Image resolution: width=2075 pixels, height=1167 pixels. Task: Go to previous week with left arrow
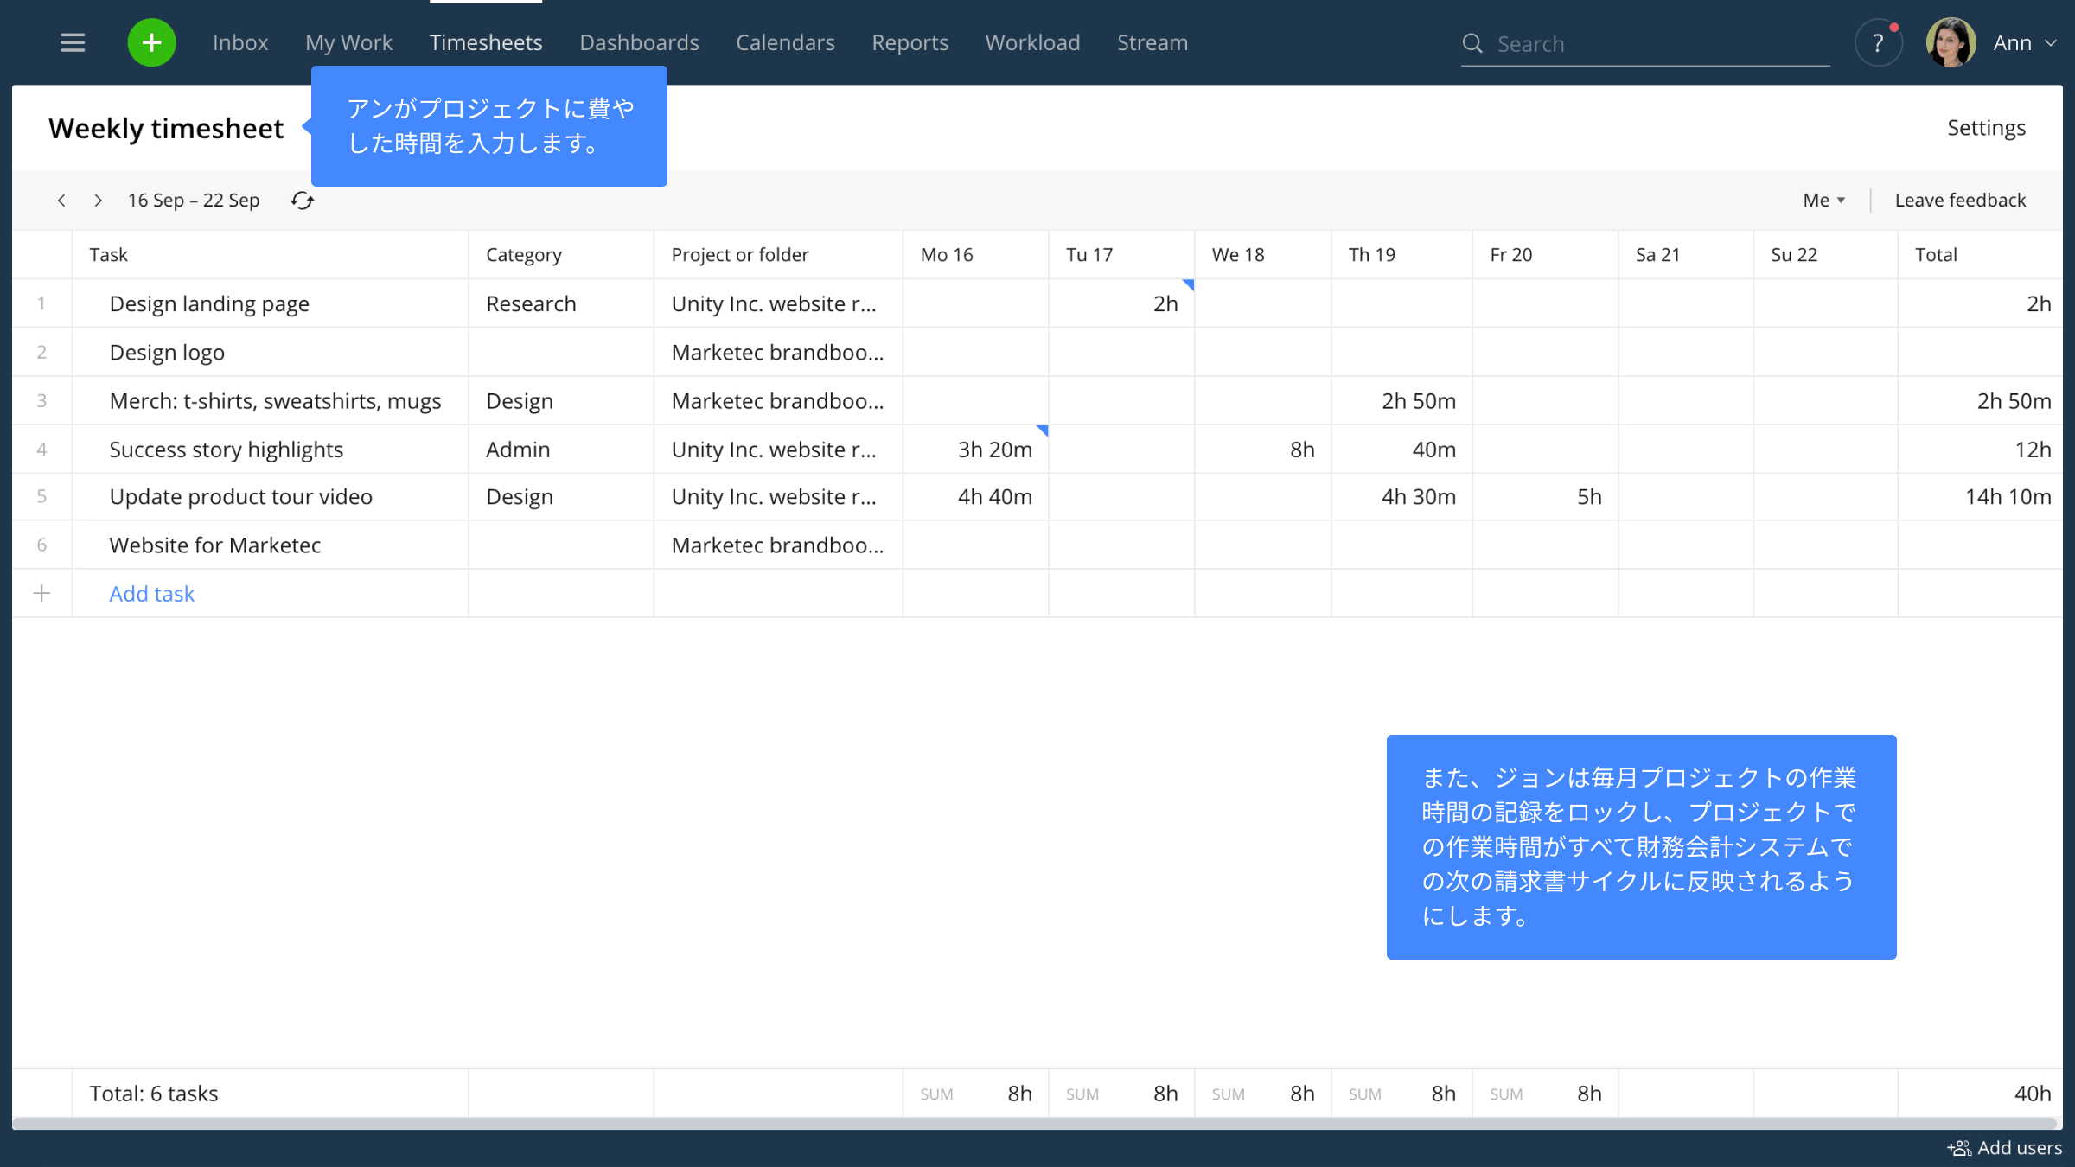tap(61, 201)
